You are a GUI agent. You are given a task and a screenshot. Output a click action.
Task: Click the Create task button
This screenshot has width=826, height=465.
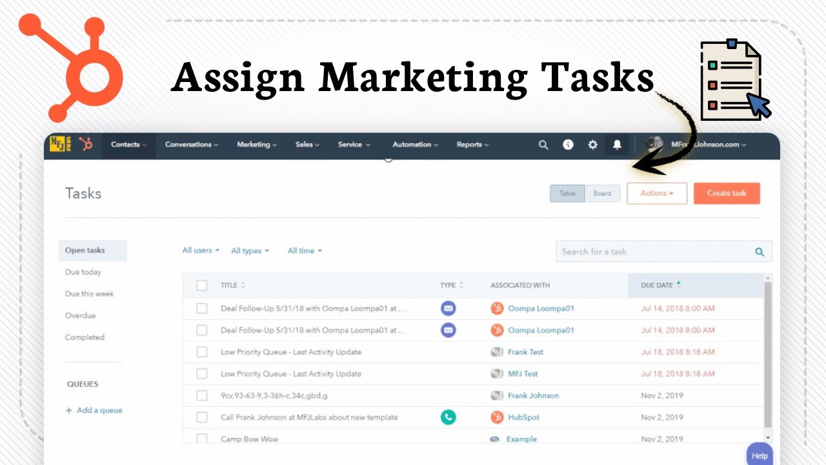pos(727,193)
